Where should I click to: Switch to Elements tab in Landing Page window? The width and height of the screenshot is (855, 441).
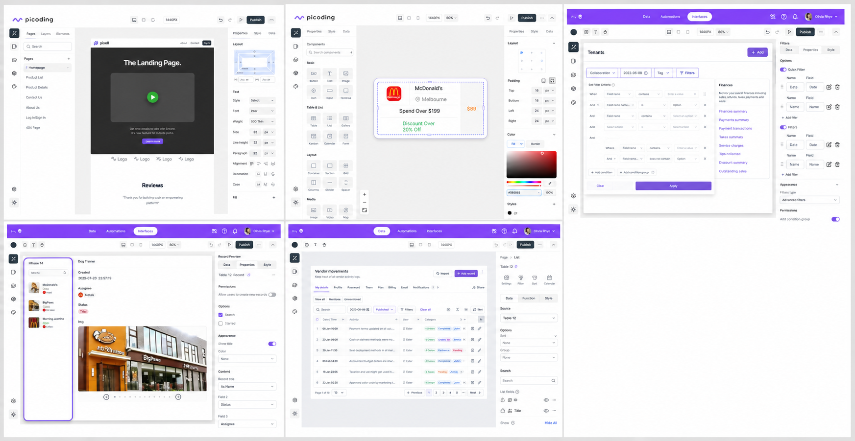(x=63, y=34)
